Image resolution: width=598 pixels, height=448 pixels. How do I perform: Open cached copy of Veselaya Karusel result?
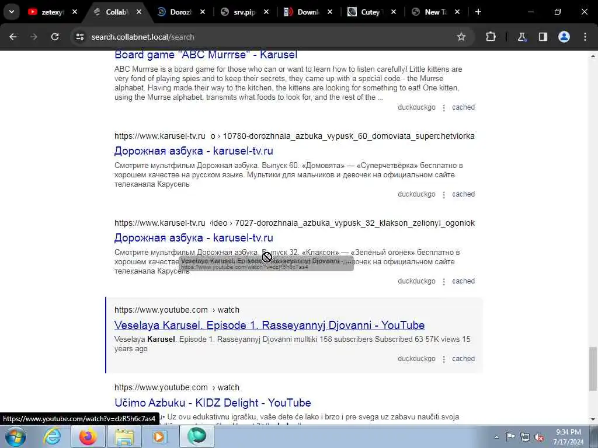(463, 359)
